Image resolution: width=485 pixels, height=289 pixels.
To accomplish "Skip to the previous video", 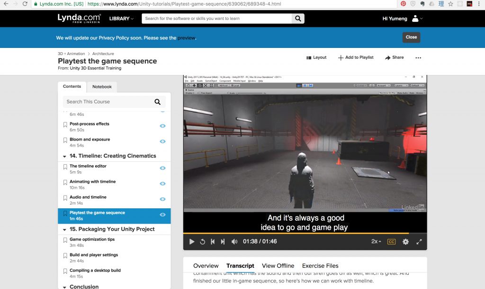I will (x=213, y=242).
